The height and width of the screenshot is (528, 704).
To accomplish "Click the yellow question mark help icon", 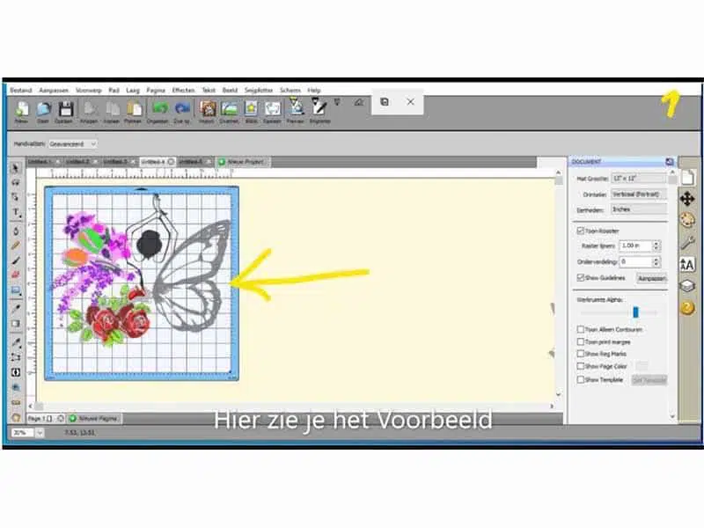I will (687, 308).
